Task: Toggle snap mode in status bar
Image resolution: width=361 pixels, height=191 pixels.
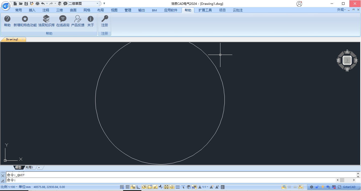Action: (122, 187)
